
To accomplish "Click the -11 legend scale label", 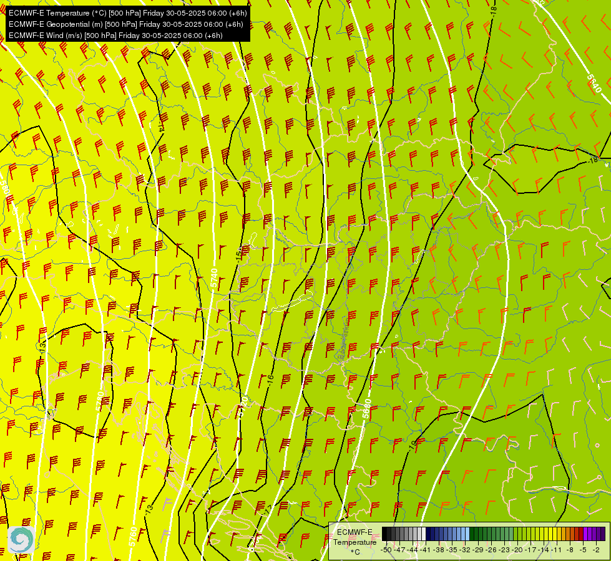I will pos(557,550).
